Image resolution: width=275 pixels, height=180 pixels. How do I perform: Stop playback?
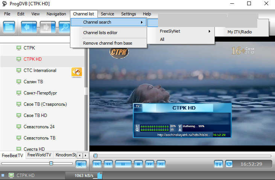[138, 164]
